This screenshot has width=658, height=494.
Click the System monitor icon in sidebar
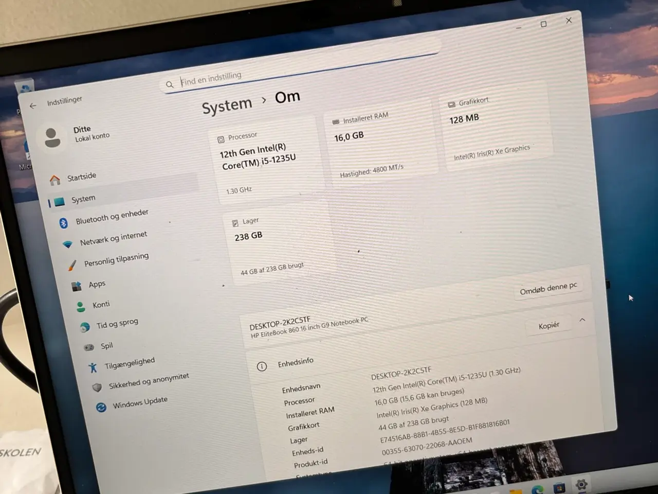click(60, 202)
